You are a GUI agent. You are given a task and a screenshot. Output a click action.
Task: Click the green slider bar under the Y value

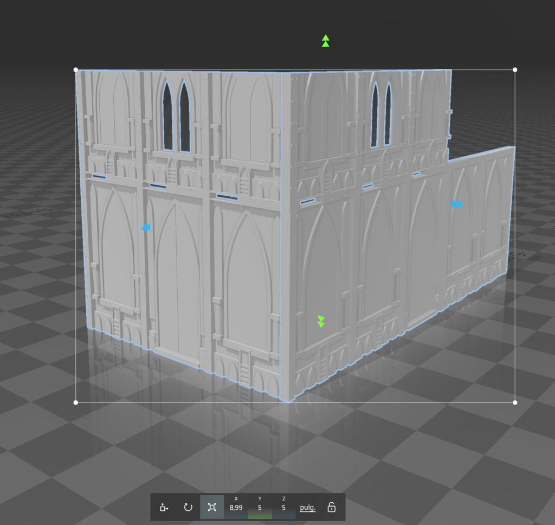259,517
